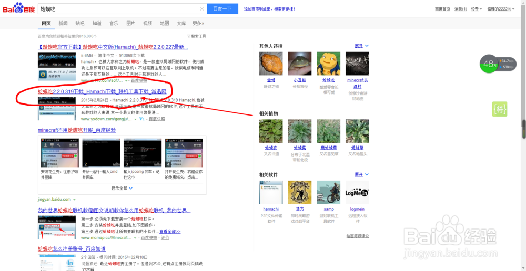Open 消息(1) notifications
Image resolution: width=526 pixels, height=271 pixels.
click(460, 9)
